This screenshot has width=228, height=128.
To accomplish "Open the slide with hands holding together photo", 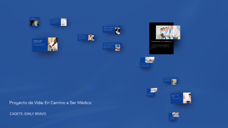I will (86, 37).
